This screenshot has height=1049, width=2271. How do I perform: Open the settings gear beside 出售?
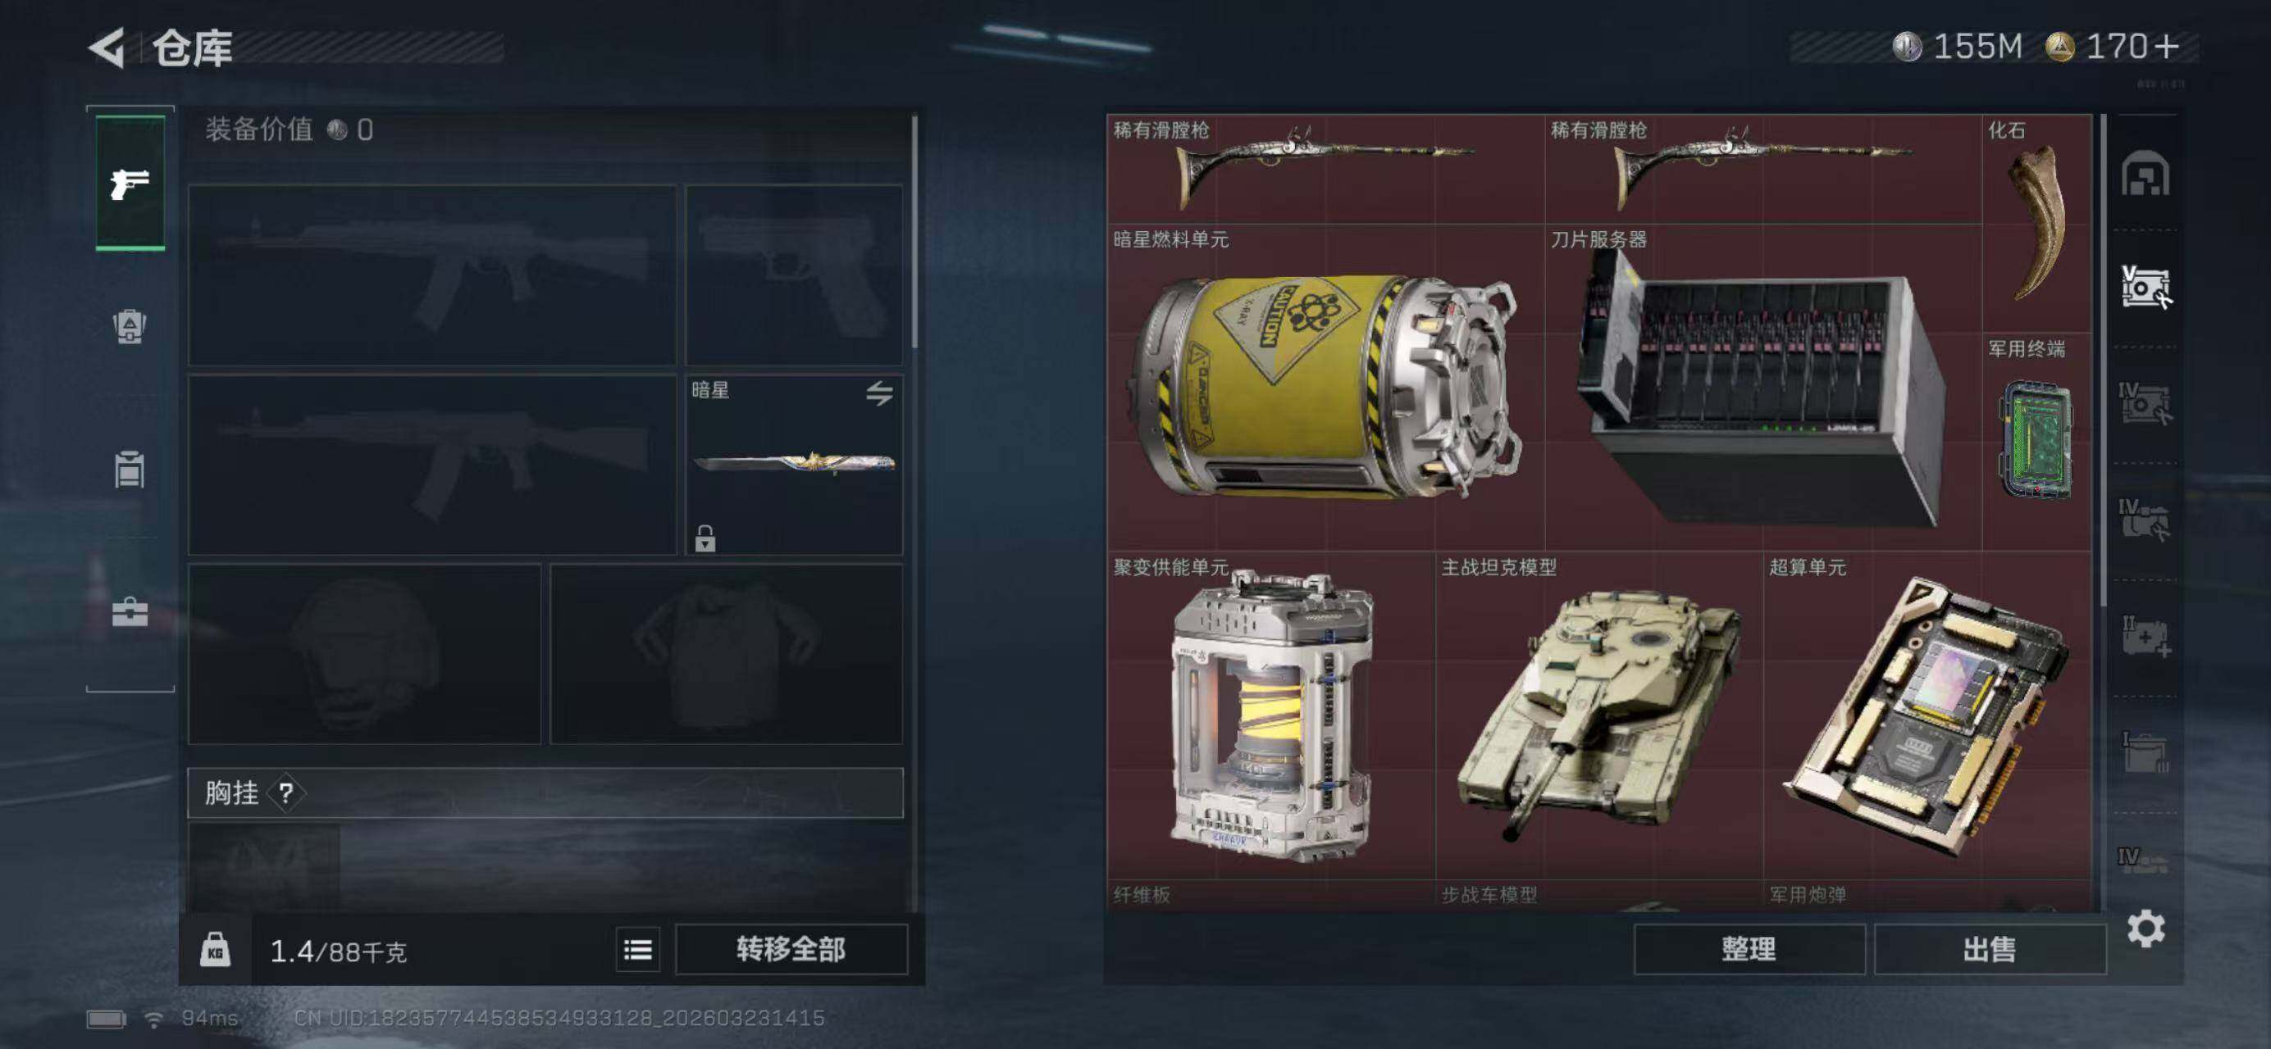tap(2146, 929)
